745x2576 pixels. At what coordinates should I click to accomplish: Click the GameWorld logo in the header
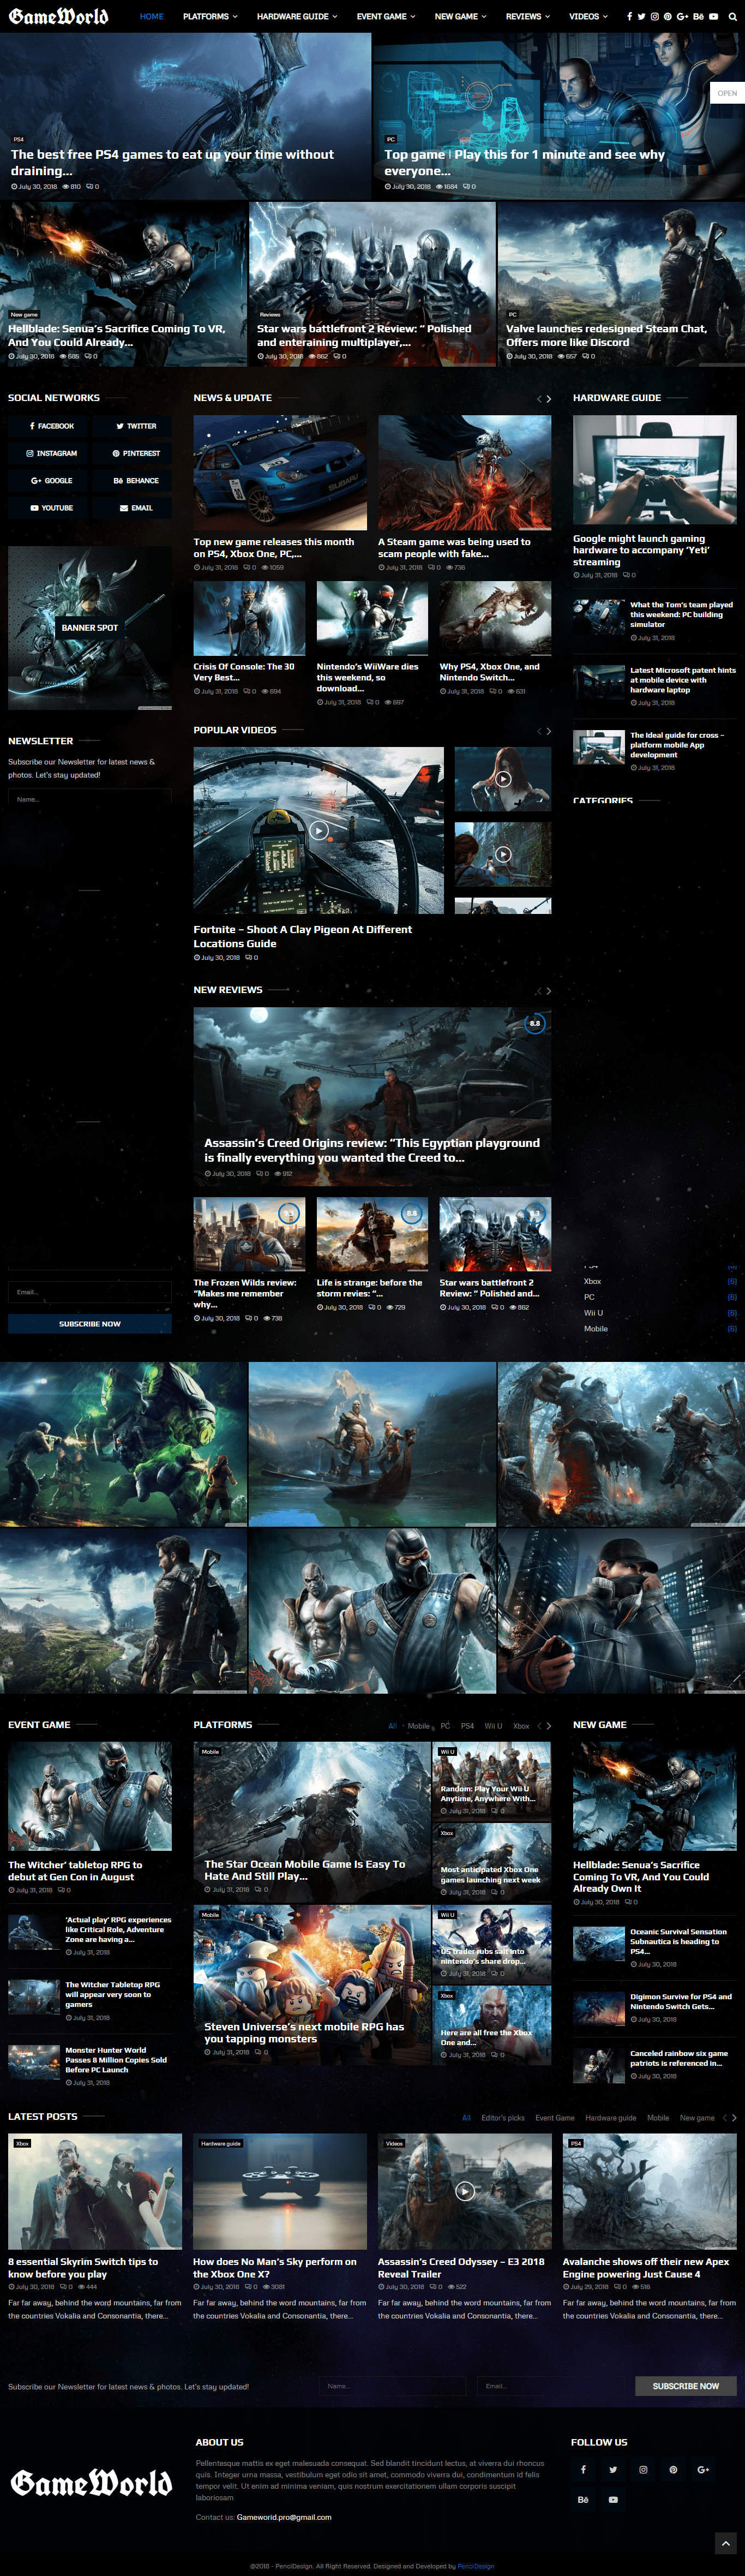(x=58, y=16)
